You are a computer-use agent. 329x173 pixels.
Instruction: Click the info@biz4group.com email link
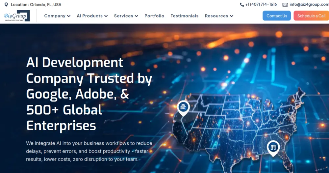[x=309, y=4]
